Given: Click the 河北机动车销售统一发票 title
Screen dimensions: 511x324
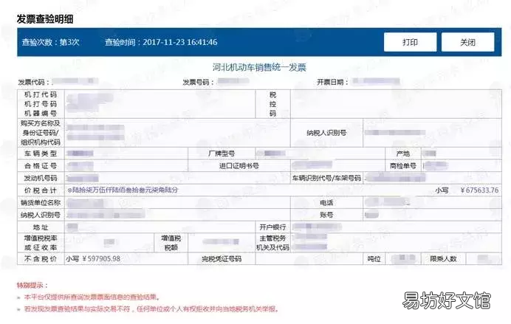Looking at the screenshot, I should 259,67.
